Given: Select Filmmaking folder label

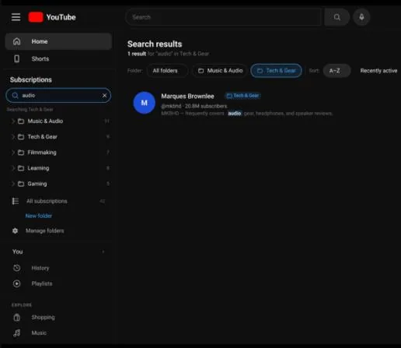Looking at the screenshot, I should [x=42, y=153].
